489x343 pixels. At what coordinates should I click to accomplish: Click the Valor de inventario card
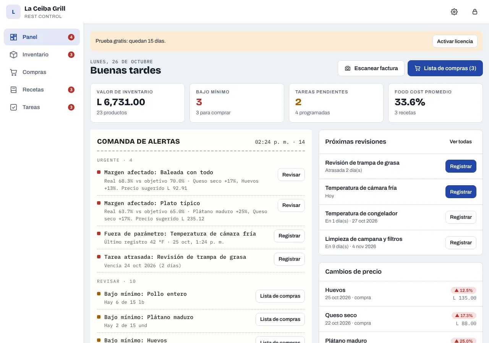138,103
